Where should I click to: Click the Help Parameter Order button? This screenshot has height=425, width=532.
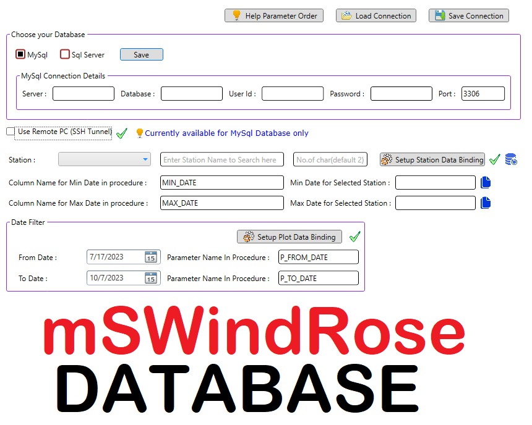pyautogui.click(x=274, y=15)
